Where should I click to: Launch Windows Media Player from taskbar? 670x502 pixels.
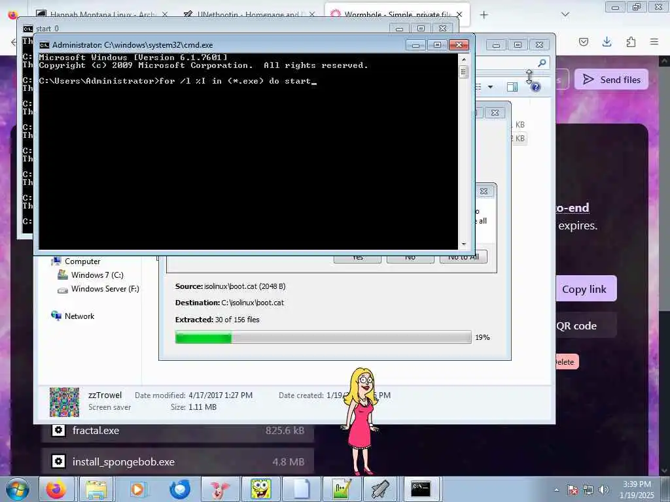pos(137,489)
